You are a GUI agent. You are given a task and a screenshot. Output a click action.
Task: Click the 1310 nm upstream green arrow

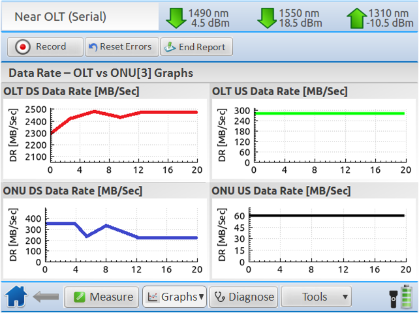pos(357,18)
